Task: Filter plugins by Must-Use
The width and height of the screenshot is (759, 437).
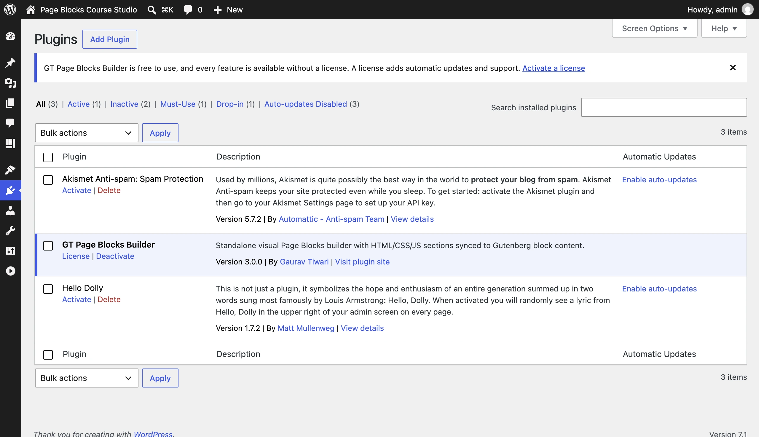Action: (x=178, y=104)
